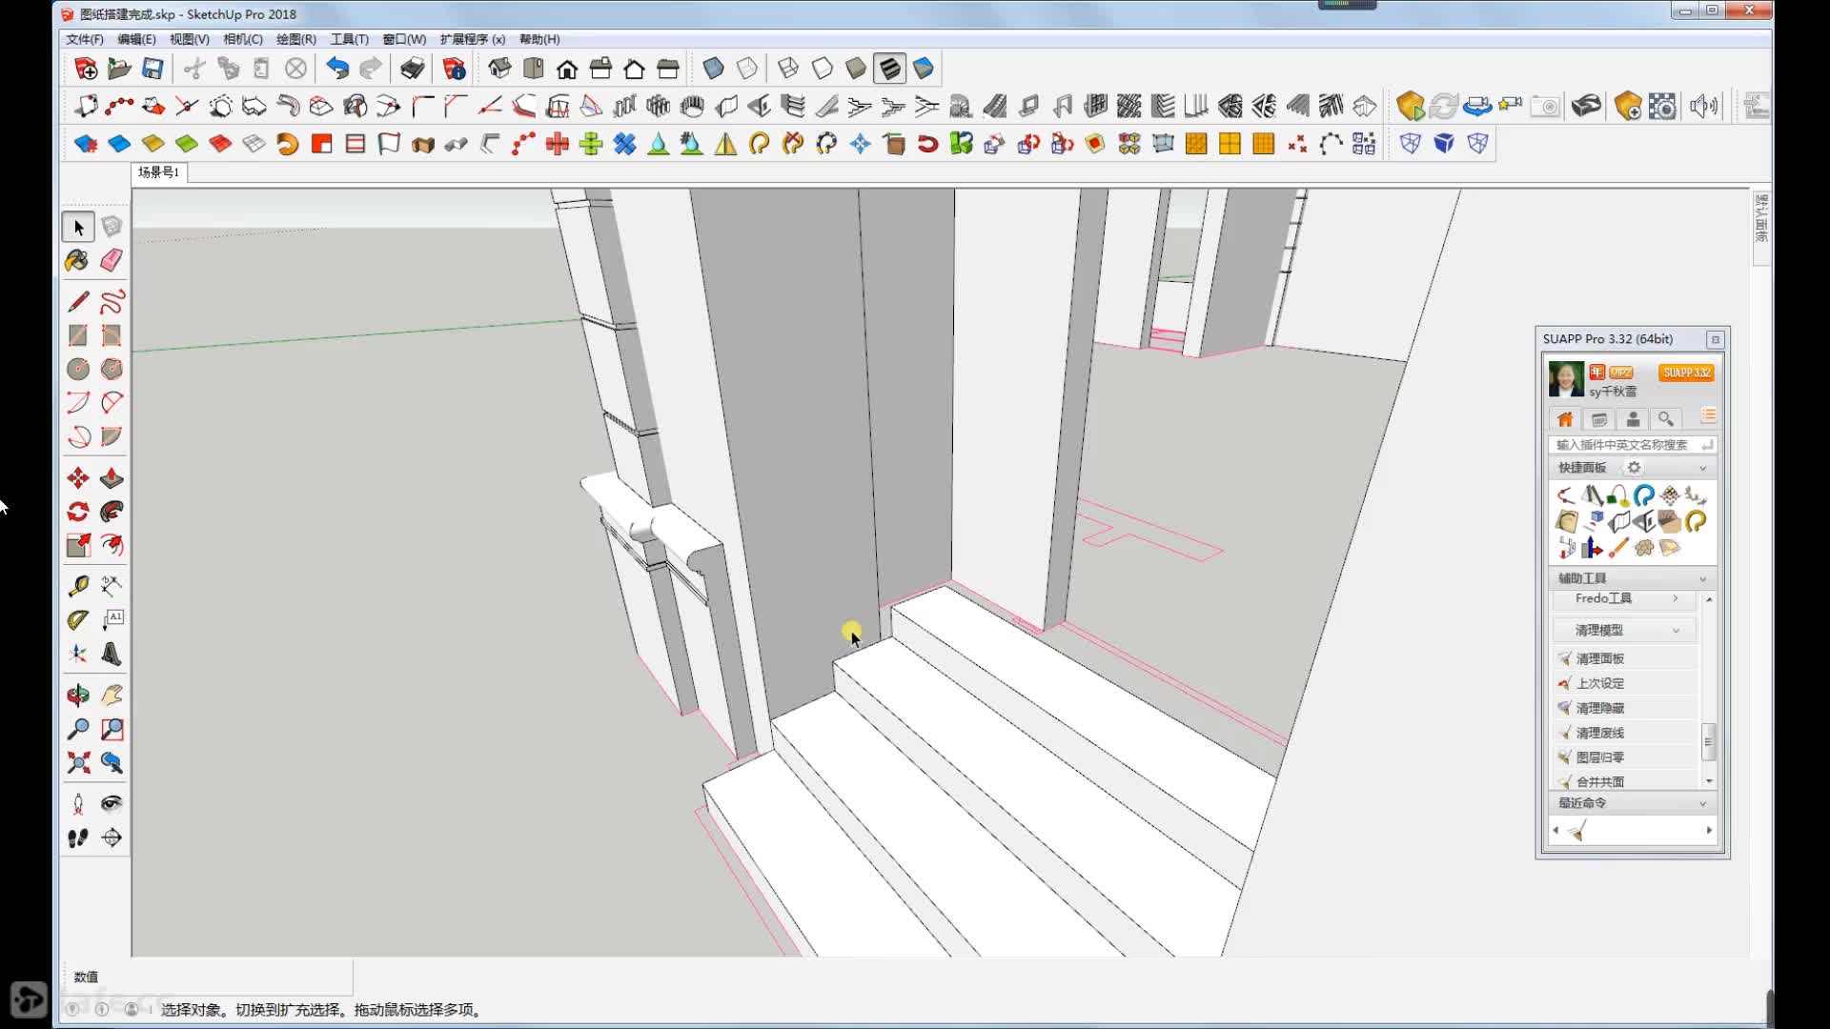Select the arrow Select tool

(78, 227)
